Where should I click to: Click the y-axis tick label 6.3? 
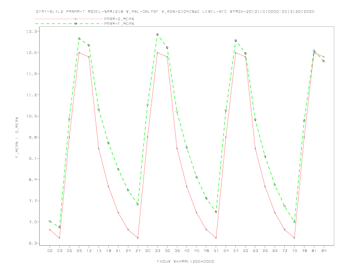pos(33,243)
